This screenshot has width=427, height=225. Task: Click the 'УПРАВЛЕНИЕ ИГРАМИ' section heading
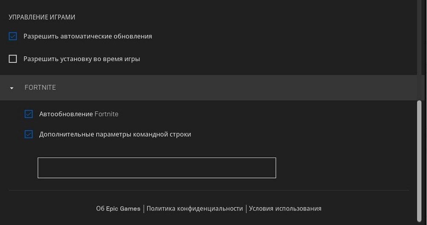[42, 17]
